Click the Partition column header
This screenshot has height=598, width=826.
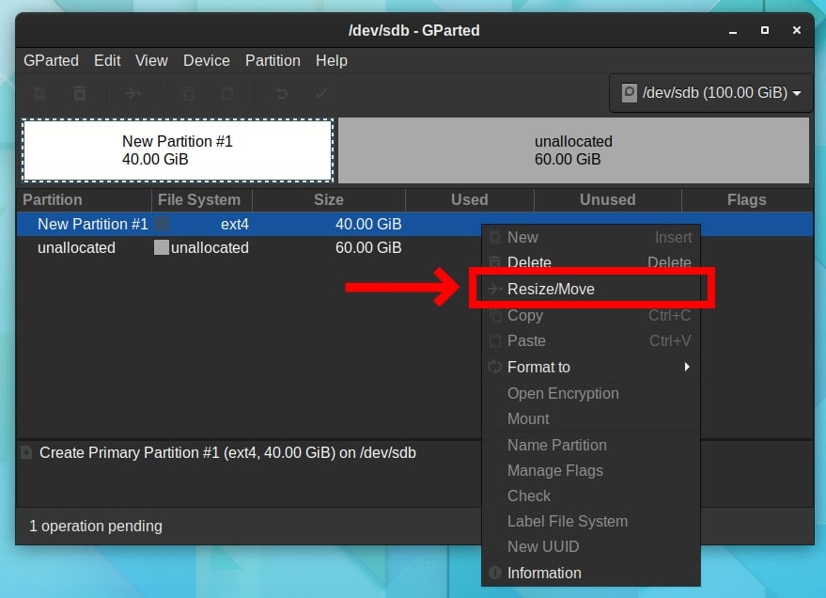tap(85, 199)
